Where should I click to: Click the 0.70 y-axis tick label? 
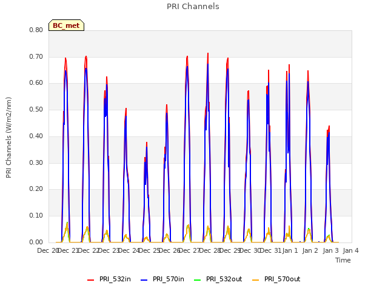pyautogui.click(x=36, y=56)
